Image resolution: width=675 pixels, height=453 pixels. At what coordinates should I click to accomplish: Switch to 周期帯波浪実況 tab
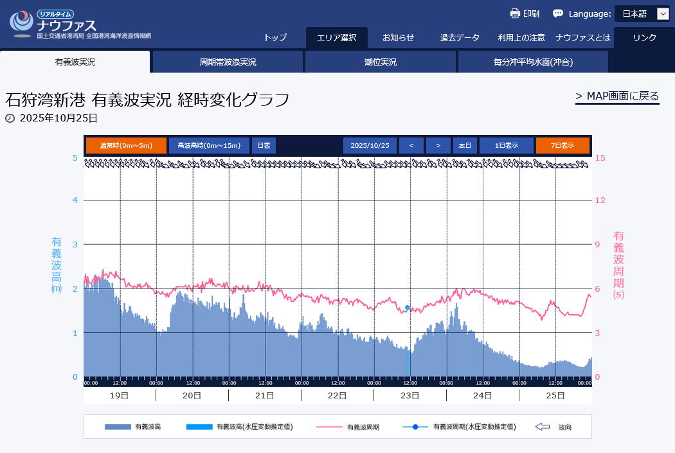[228, 62]
